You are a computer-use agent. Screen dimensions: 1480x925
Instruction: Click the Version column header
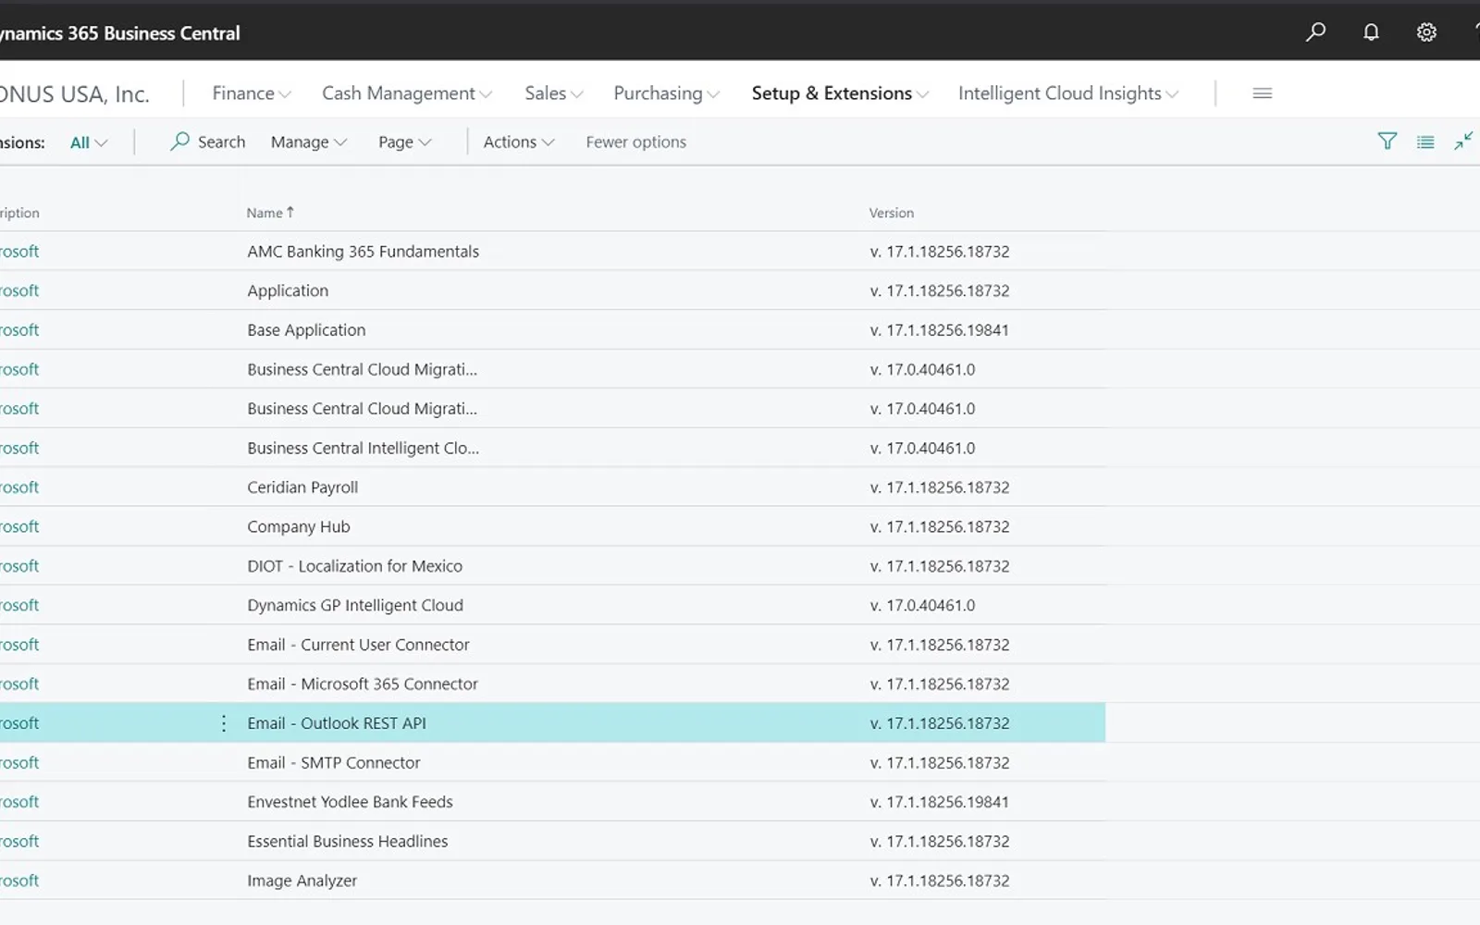pyautogui.click(x=892, y=213)
